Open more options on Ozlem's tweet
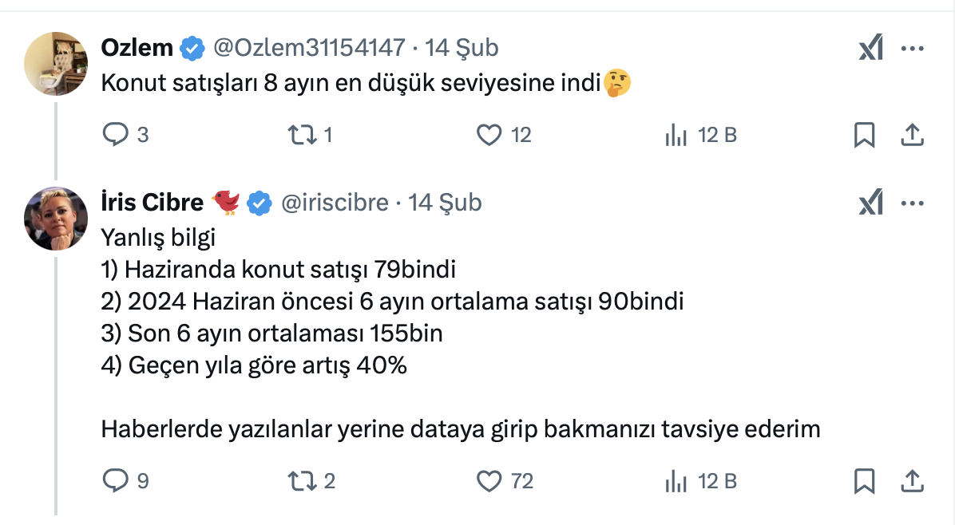The image size is (955, 525). (x=912, y=49)
